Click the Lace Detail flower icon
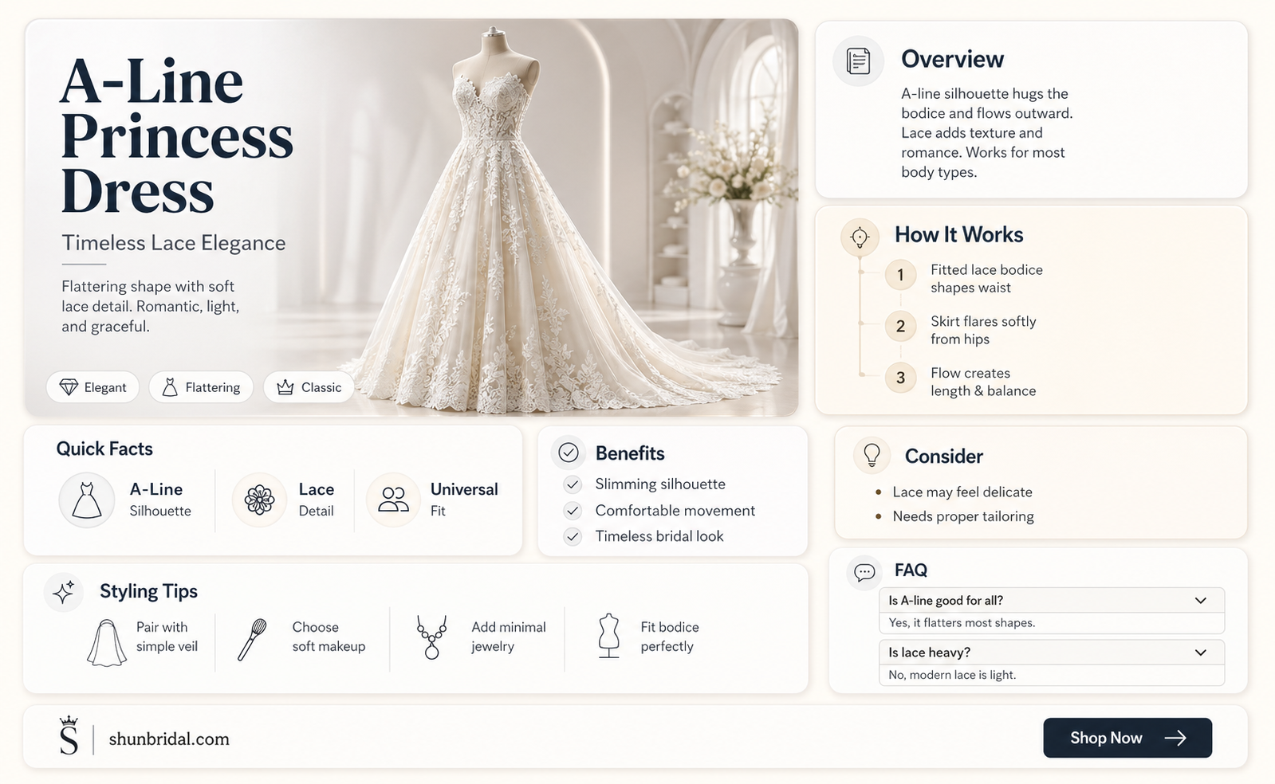Screen dimensions: 1275x784 pyautogui.click(x=259, y=500)
